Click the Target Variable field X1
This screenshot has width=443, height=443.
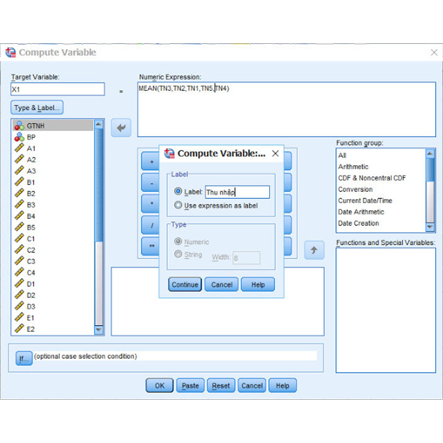coord(58,89)
